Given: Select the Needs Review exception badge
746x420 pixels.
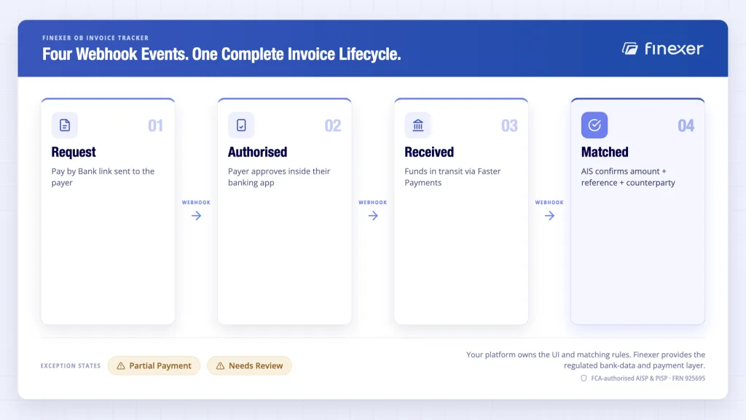Looking at the screenshot, I should click(249, 366).
